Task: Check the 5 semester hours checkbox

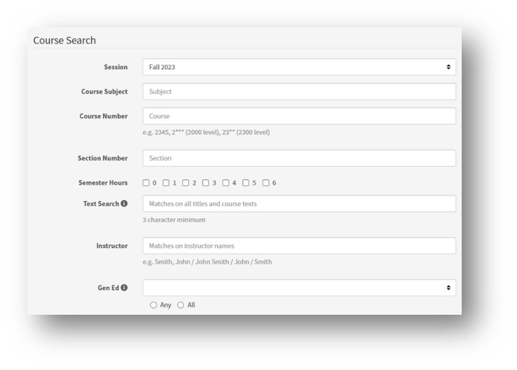Action: [246, 183]
